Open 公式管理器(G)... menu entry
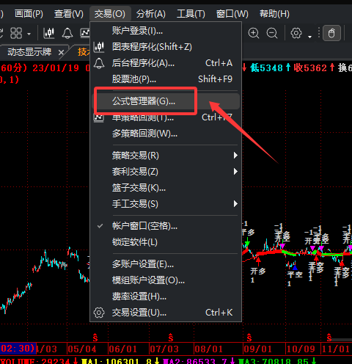 [x=166, y=101]
